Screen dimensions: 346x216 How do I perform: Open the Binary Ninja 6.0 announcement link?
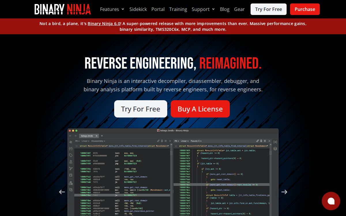pos(104,24)
